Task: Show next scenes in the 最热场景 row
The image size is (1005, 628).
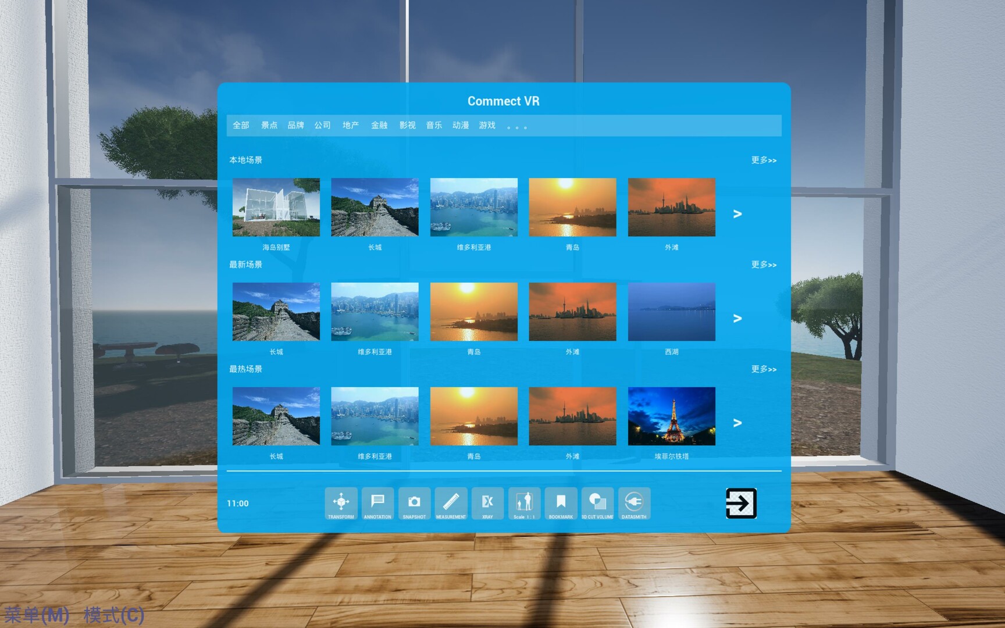Action: pyautogui.click(x=737, y=423)
